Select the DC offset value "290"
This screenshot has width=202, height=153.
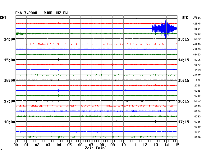tap(198, 80)
